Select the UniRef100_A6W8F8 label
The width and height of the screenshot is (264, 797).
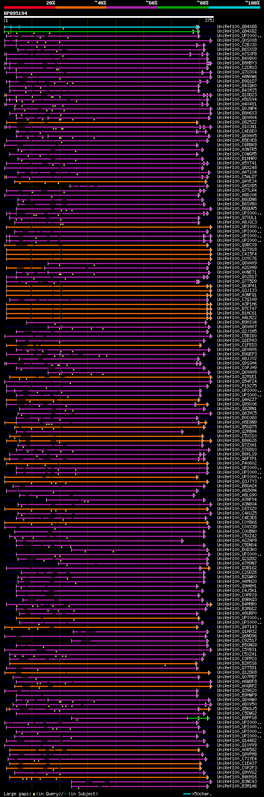point(237,682)
